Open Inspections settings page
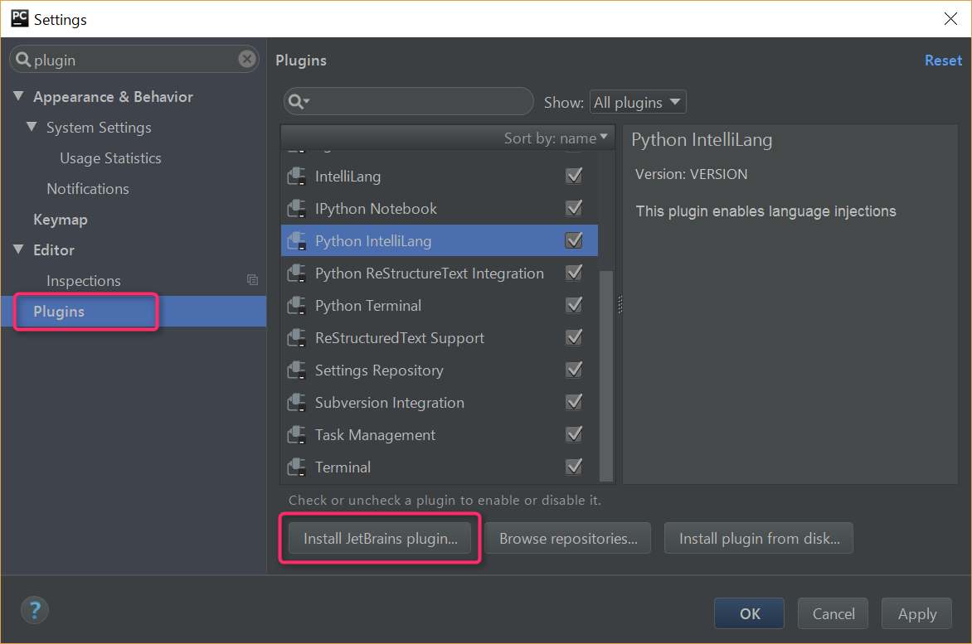Viewport: 972px width, 644px height. pos(84,281)
